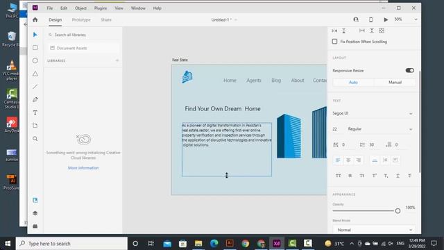Switch to the Prototype tab

point(81,20)
